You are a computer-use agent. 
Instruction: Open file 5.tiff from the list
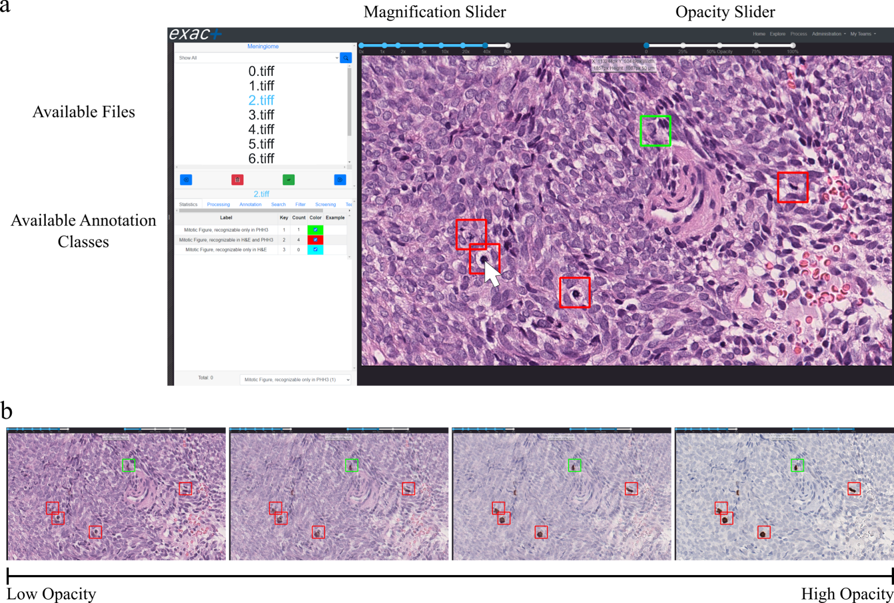coord(261,144)
